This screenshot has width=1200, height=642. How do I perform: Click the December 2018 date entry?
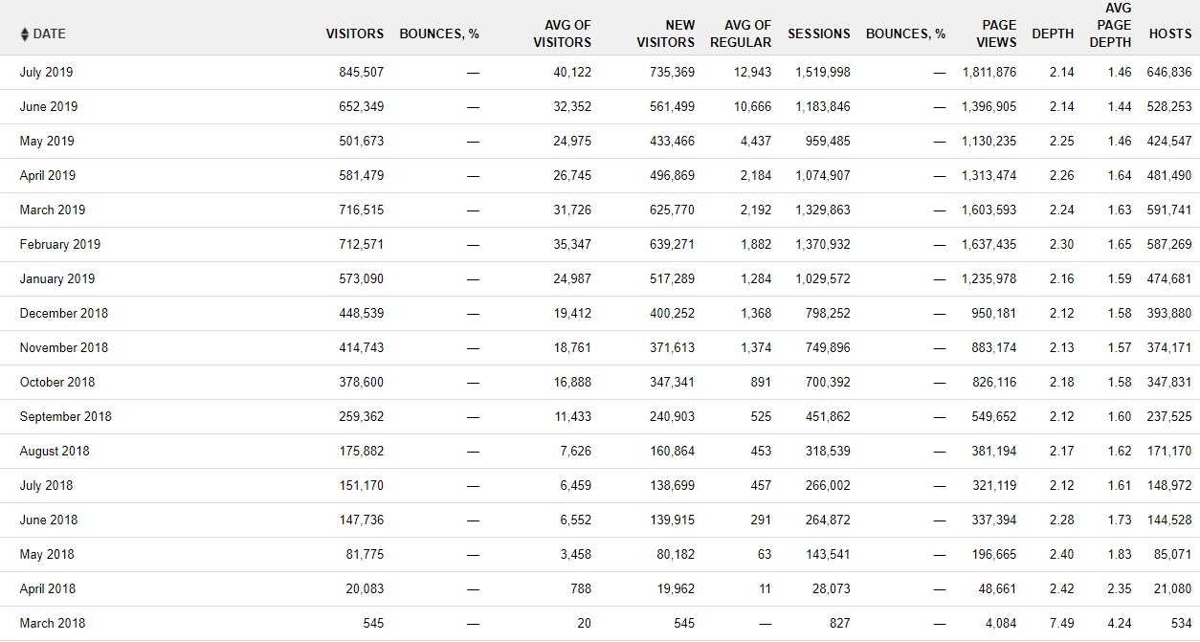tap(63, 314)
